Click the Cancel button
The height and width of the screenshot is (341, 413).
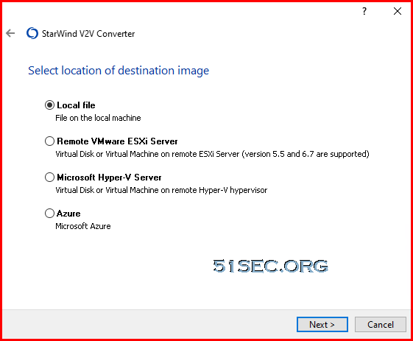(x=381, y=324)
